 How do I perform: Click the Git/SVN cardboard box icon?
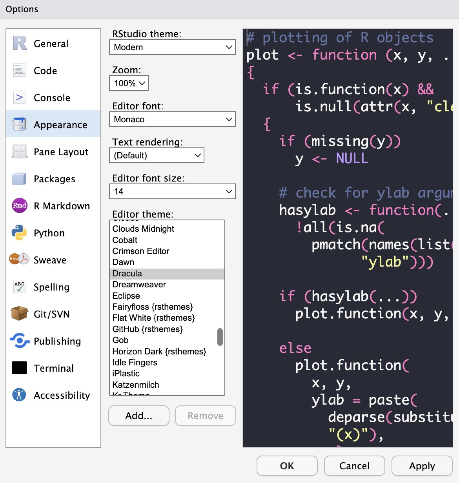[x=19, y=314]
